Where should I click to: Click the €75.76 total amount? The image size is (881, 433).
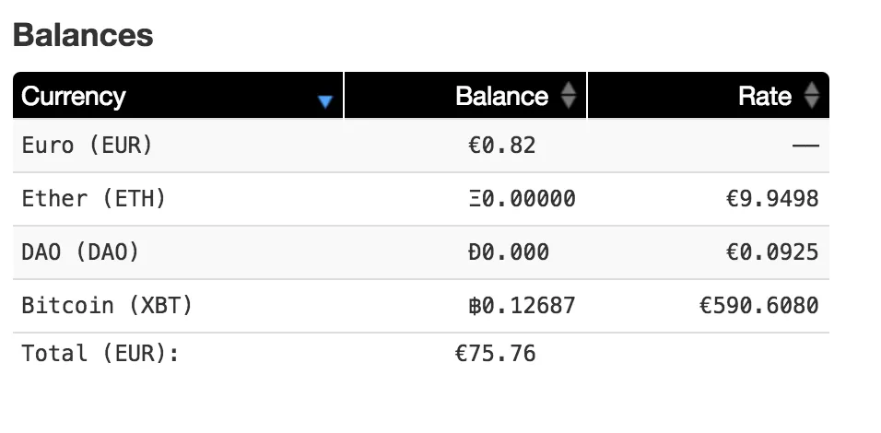pyautogui.click(x=495, y=354)
